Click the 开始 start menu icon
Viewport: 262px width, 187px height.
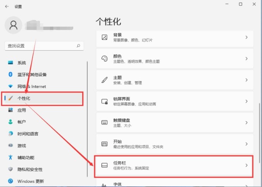pyautogui.click(x=105, y=144)
